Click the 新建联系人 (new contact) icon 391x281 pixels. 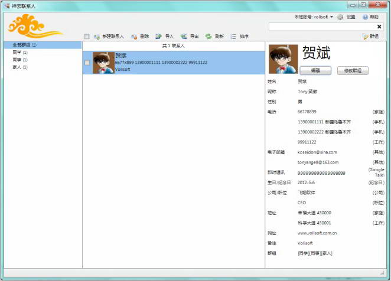pyautogui.click(x=97, y=37)
